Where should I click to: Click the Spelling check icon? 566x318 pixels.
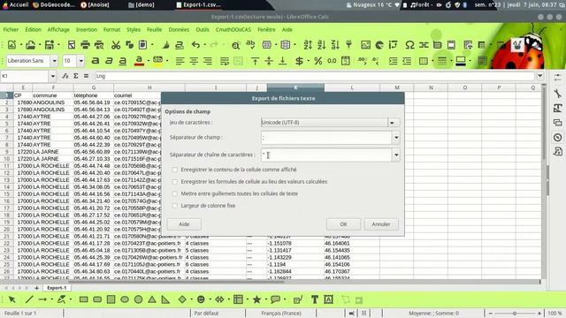coord(250,45)
